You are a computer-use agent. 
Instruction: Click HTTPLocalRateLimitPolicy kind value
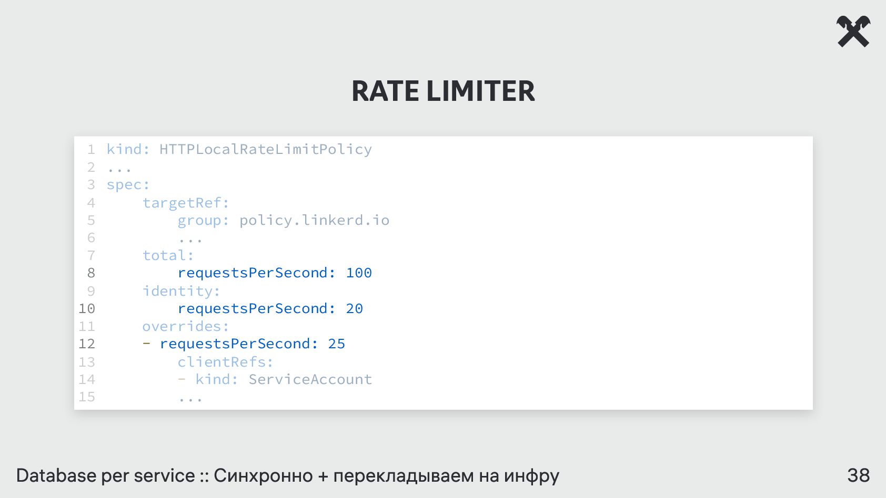(x=266, y=150)
